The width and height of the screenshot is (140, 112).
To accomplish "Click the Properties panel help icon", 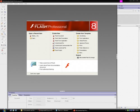I will coord(115,97).
